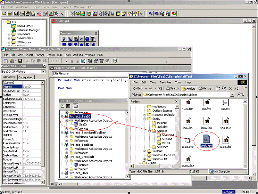Toggle the History pane button in Explorer
258x194 pixels.
coord(205,88)
